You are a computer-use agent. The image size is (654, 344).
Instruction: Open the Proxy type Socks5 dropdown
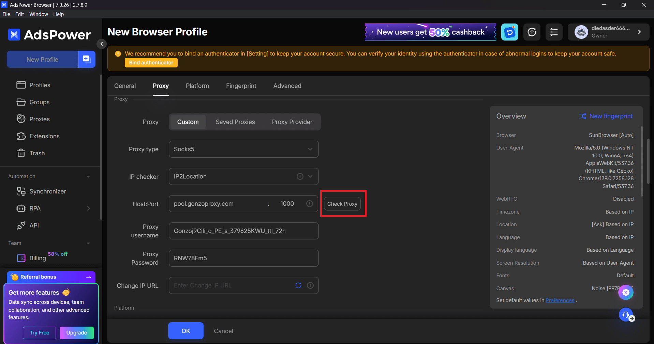click(244, 149)
